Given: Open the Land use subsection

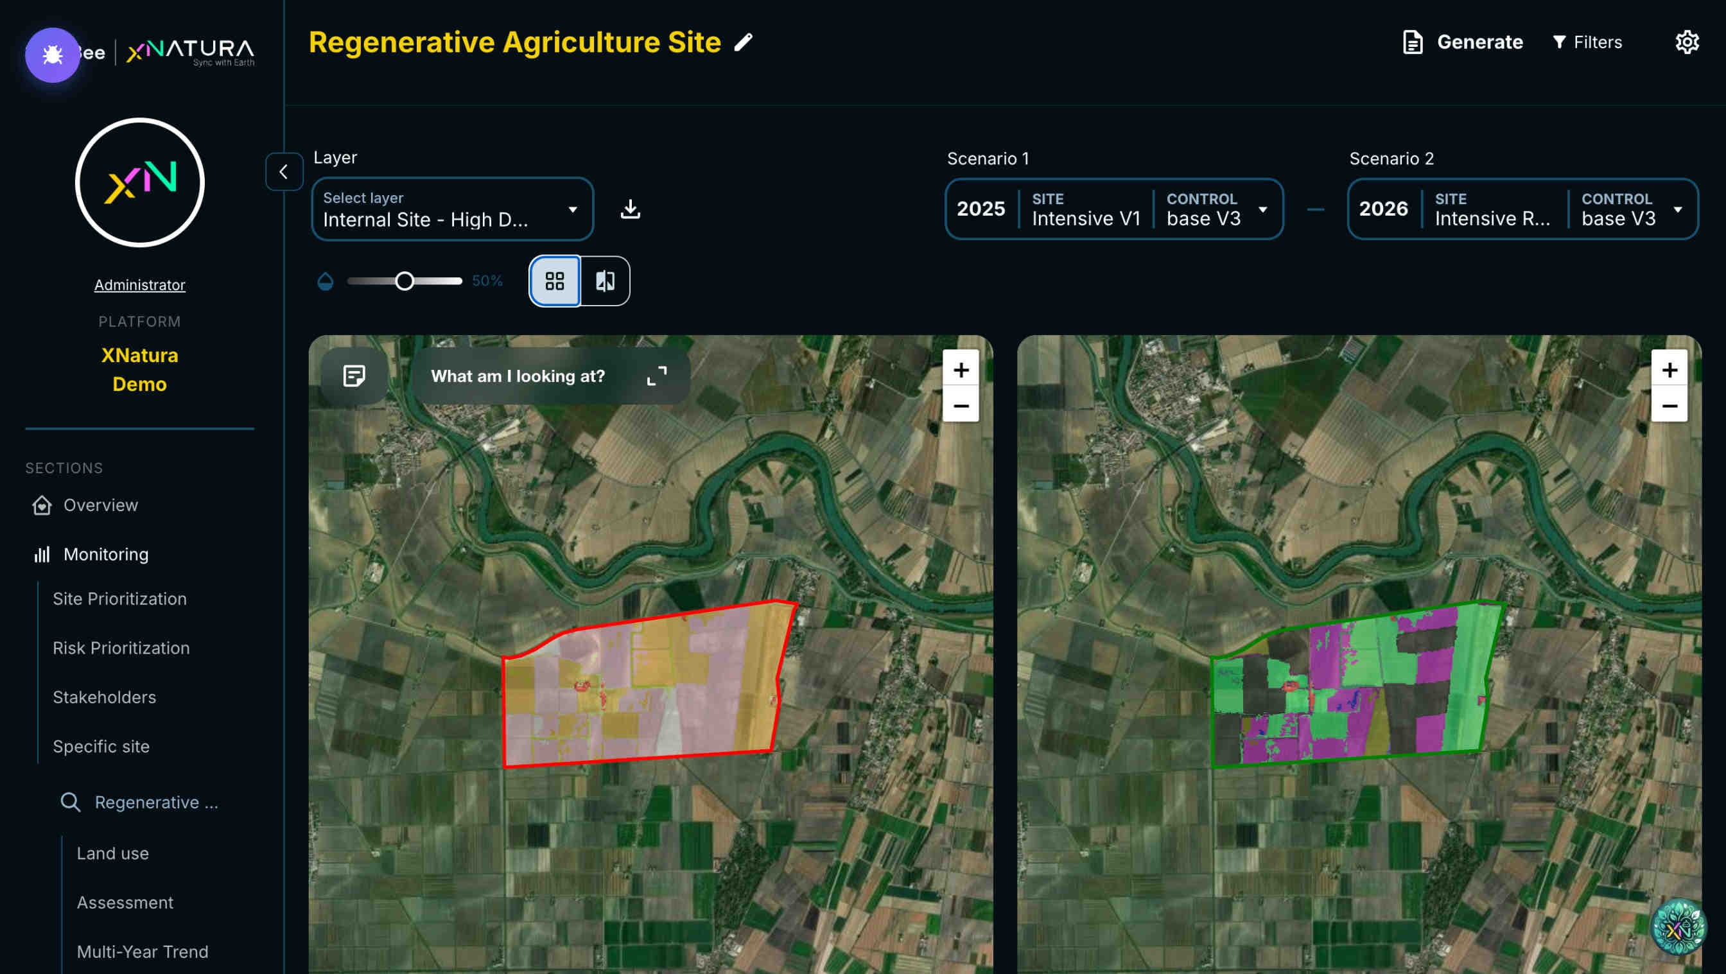Looking at the screenshot, I should [x=112, y=853].
